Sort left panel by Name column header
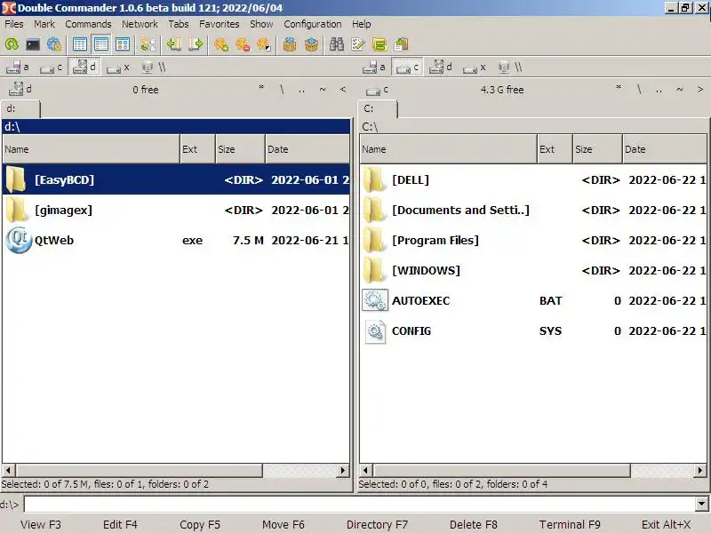The image size is (711, 533). click(92, 149)
